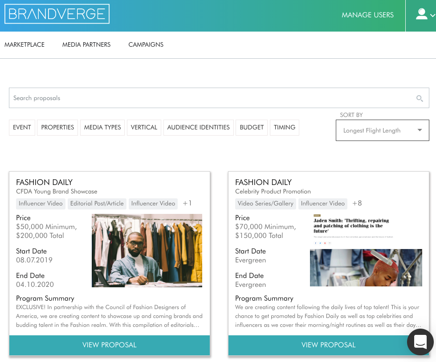Open the Properties filter
436x362 pixels.
click(x=57, y=128)
